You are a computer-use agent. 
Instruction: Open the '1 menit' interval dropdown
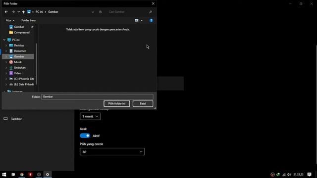(90, 117)
